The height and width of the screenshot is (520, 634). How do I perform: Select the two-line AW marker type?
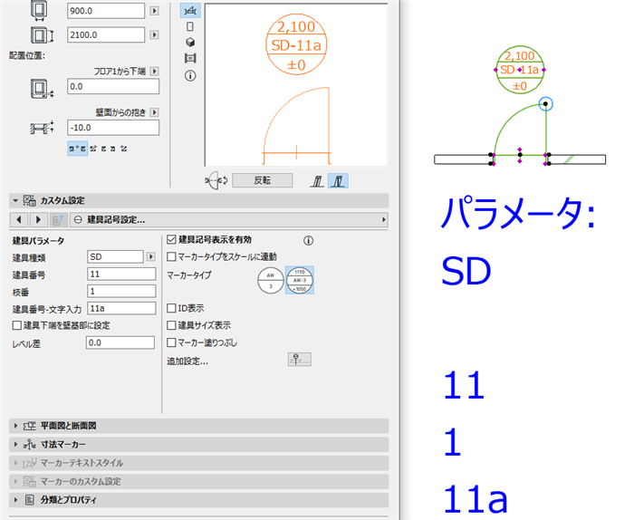point(271,280)
